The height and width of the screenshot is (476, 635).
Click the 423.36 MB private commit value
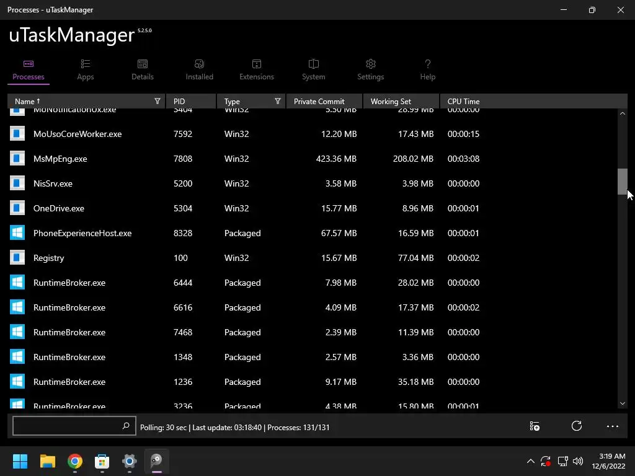point(336,159)
